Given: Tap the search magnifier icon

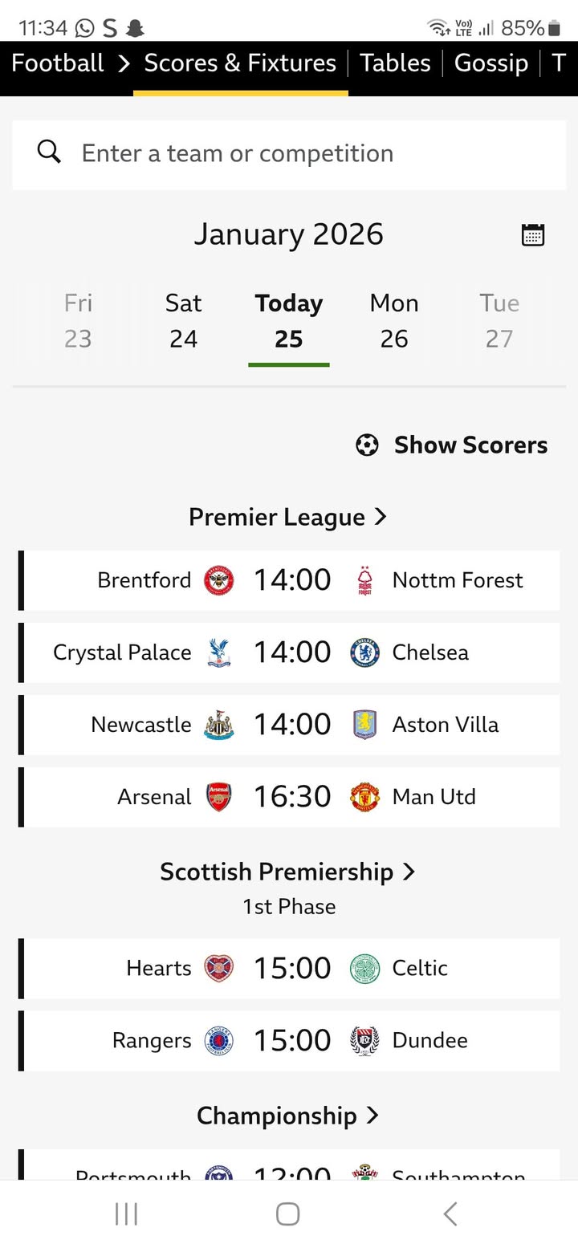Looking at the screenshot, I should (49, 152).
